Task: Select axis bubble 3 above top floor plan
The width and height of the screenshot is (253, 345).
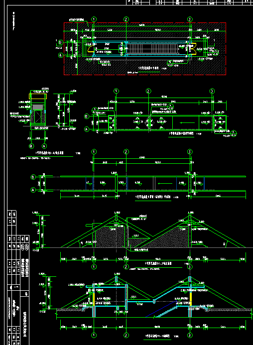Action: pos(190,19)
